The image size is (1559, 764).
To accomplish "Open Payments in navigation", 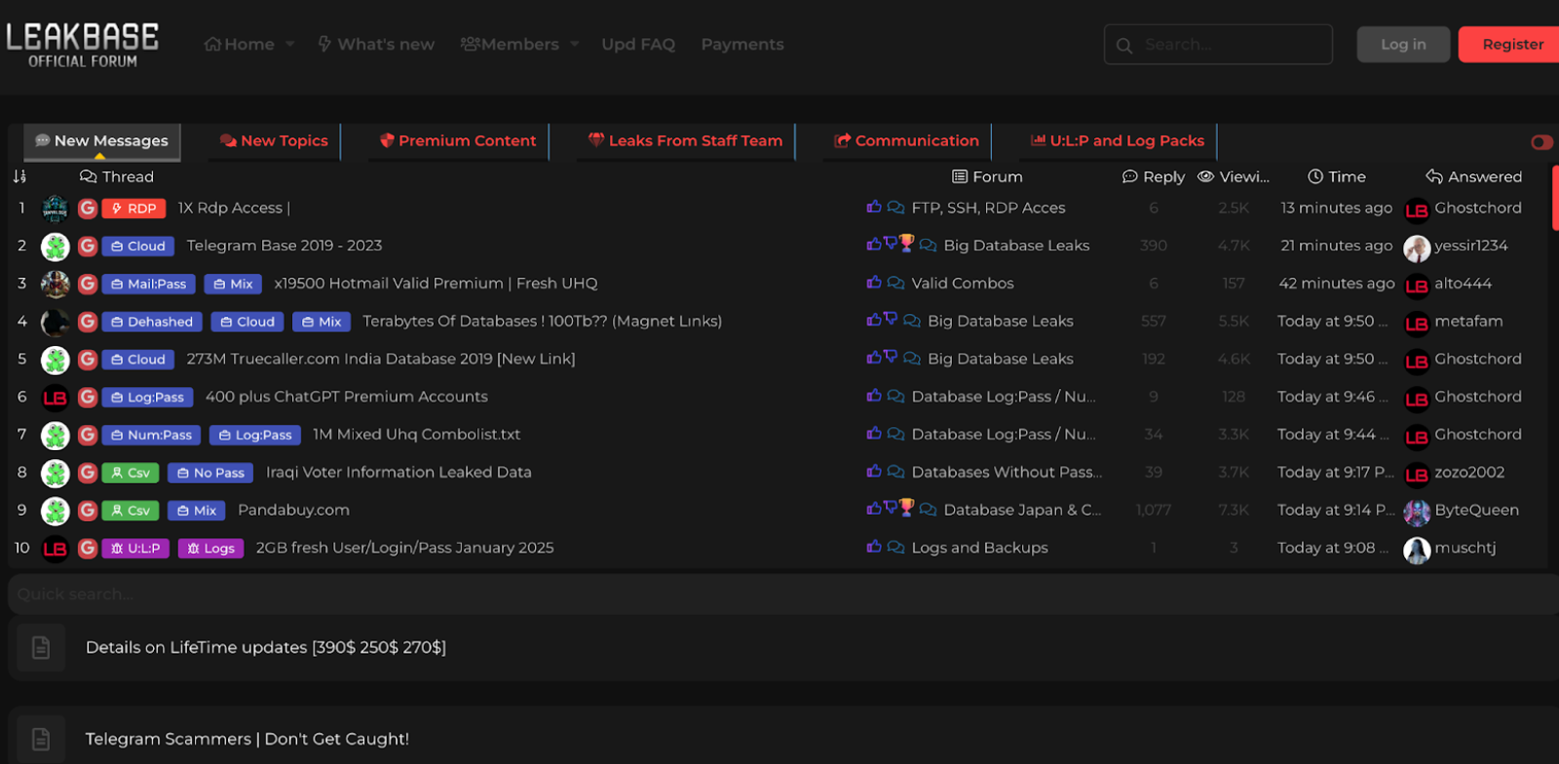I will coord(742,44).
